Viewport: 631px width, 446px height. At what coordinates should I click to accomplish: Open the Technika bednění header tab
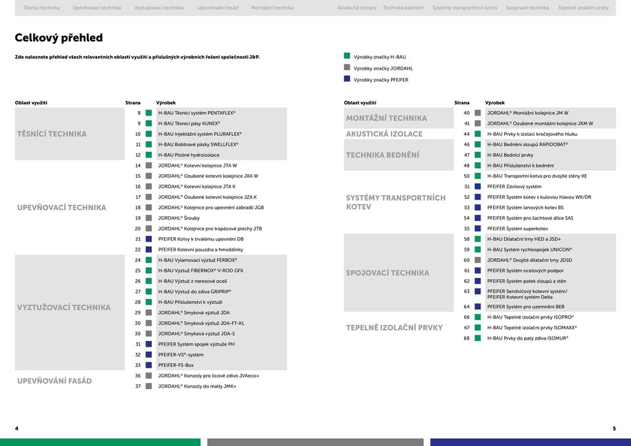point(403,8)
